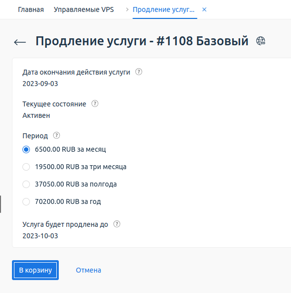Screen dimensions: 291x293
Task: Open help for Услуга будет продлена до
Action: tap(117, 224)
